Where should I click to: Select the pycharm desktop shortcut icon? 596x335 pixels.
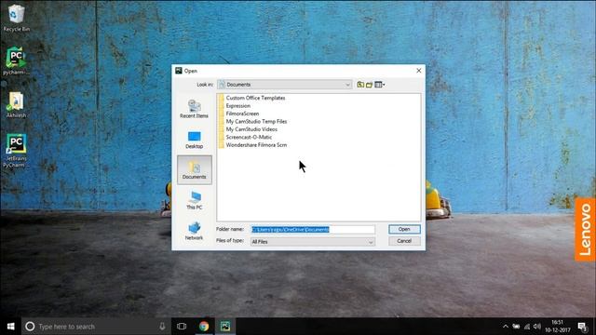[x=16, y=60]
